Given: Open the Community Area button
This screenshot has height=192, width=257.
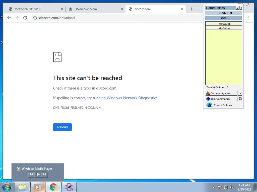Looking at the screenshot, I should coord(221,93).
